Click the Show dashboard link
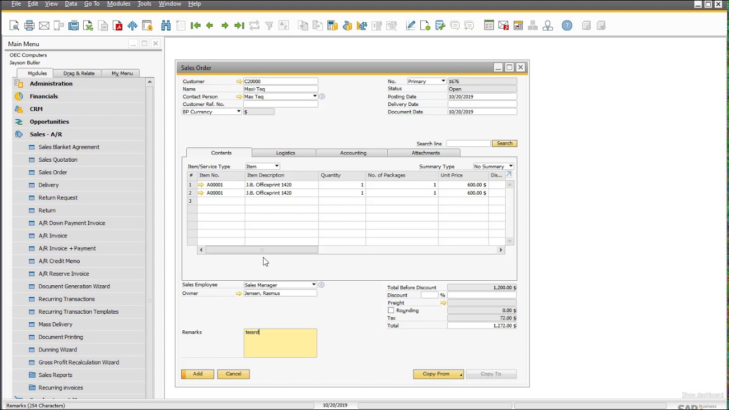This screenshot has height=410, width=729. [702, 395]
